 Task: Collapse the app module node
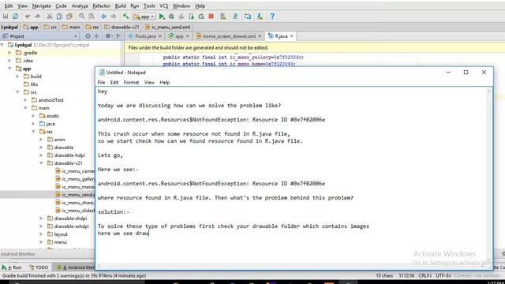(x=9, y=69)
